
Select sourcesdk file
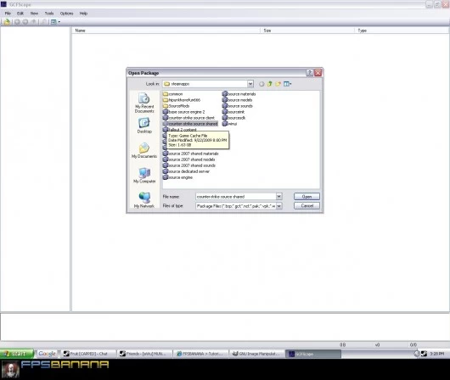pyautogui.click(x=233, y=118)
